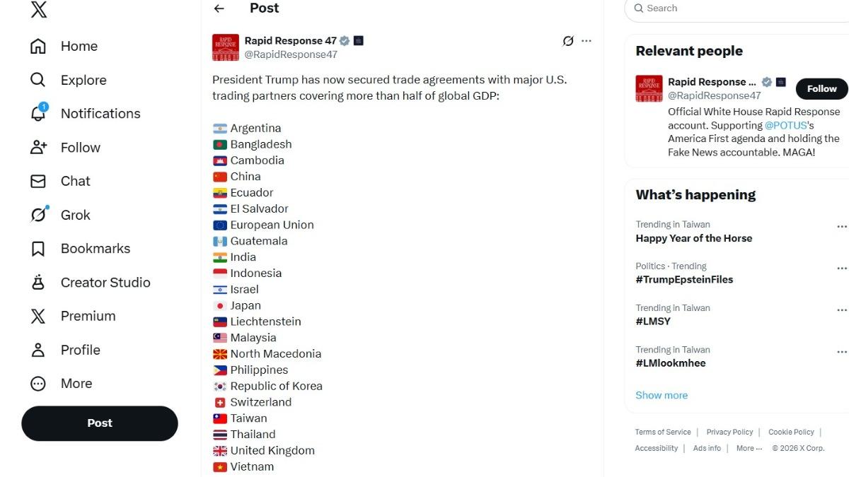This screenshot has height=477, width=849.
Task: Go to Creator Studio
Action: point(105,283)
